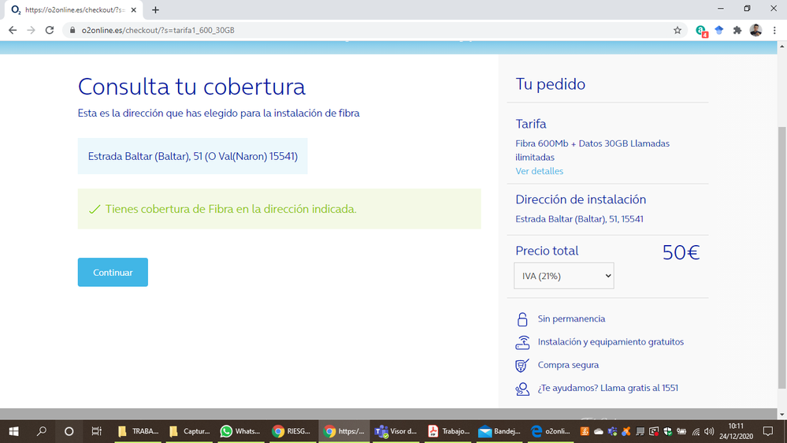Open the blue graduation cap extension

point(719,30)
